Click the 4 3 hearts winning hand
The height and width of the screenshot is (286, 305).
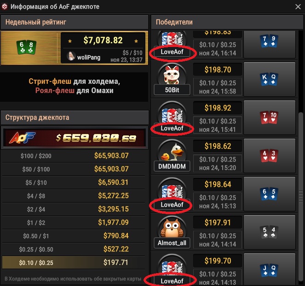[x=270, y=156]
